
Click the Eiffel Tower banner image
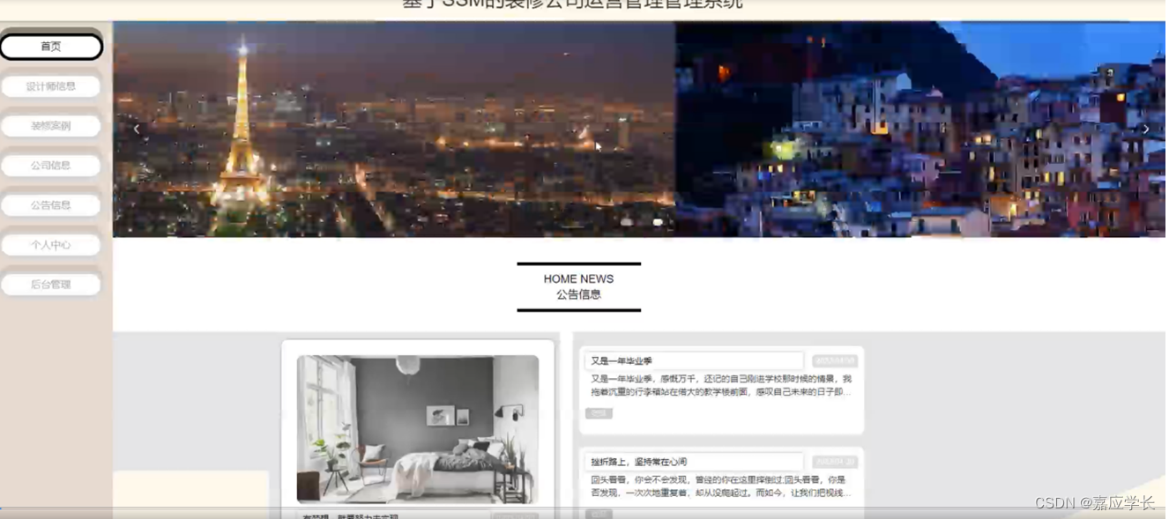tap(394, 129)
